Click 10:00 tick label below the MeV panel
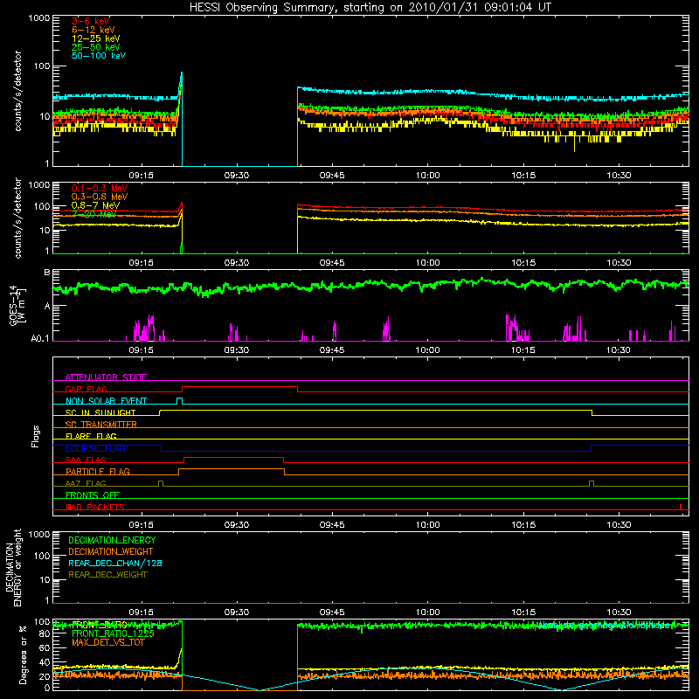 click(x=427, y=263)
